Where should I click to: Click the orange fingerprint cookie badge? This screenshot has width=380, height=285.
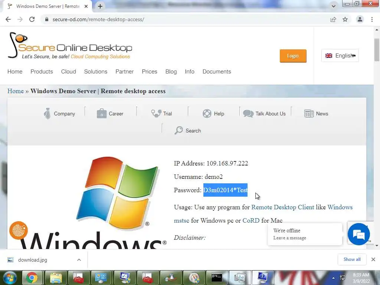(19, 230)
